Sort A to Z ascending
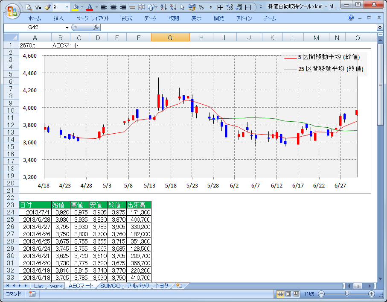Image resolution: width=387 pixels, height=302 pixels. (x=163, y=7)
